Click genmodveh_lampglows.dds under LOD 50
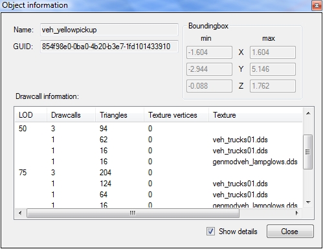 pos(255,162)
